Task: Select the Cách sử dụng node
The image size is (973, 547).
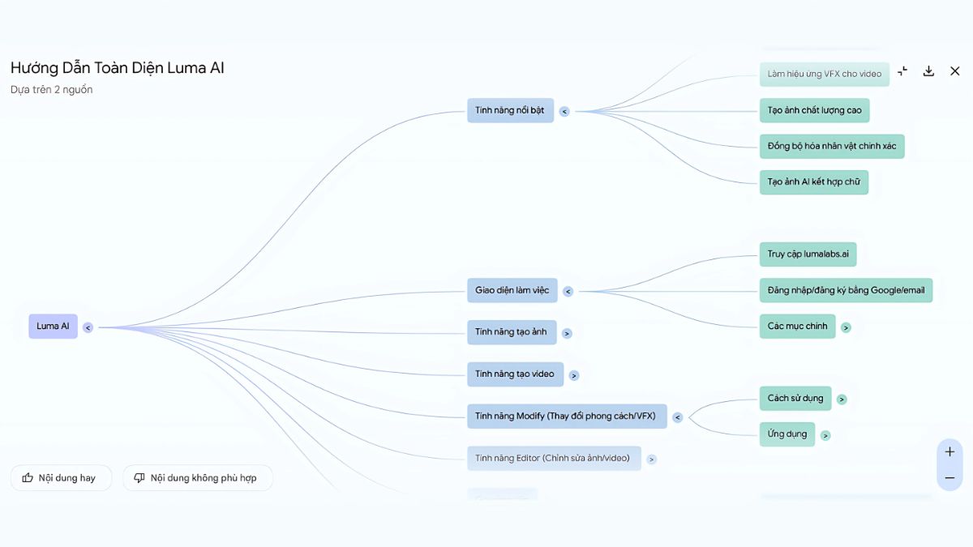Action: (795, 399)
